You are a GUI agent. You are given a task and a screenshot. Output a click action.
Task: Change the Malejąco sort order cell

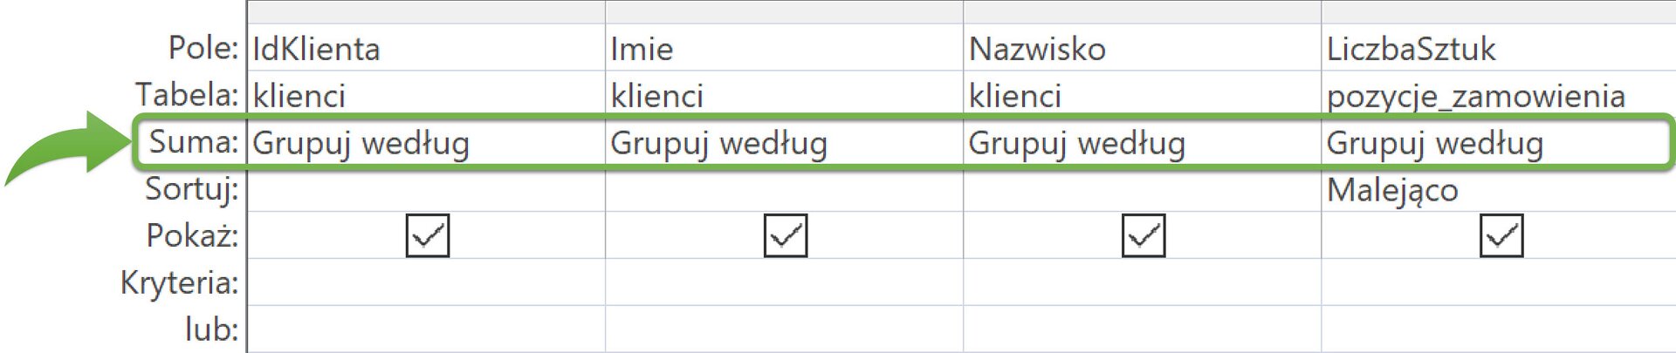1498,189
